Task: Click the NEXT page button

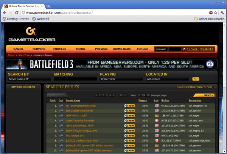Action: point(205,95)
